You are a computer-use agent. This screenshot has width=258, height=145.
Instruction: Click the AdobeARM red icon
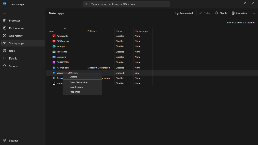(54, 36)
